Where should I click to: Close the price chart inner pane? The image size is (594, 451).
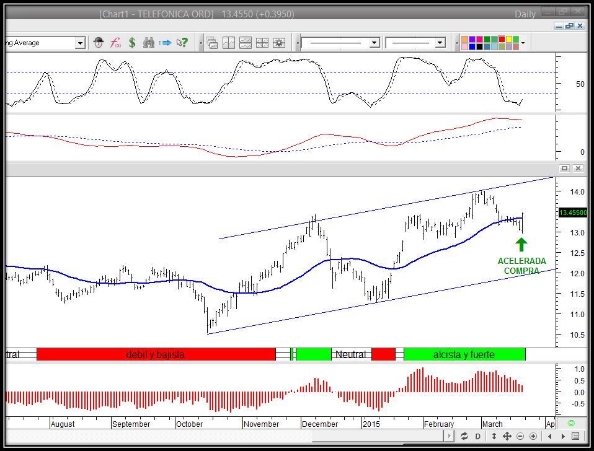click(578, 168)
